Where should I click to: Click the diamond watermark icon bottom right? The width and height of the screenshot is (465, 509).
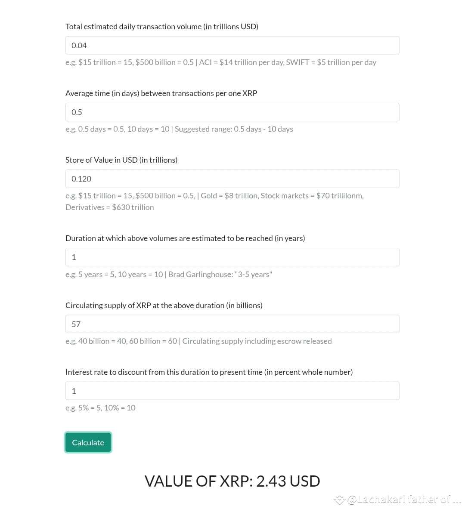[339, 500]
